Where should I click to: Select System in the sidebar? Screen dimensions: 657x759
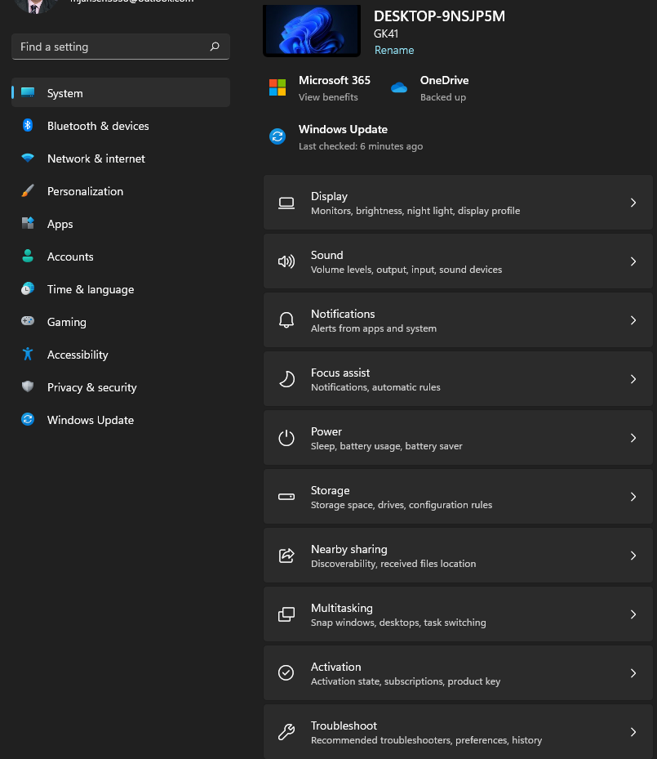(120, 92)
